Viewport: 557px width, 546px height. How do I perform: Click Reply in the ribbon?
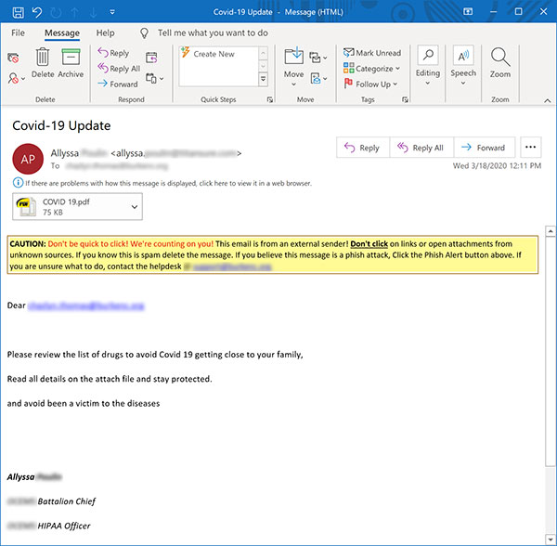pyautogui.click(x=113, y=53)
